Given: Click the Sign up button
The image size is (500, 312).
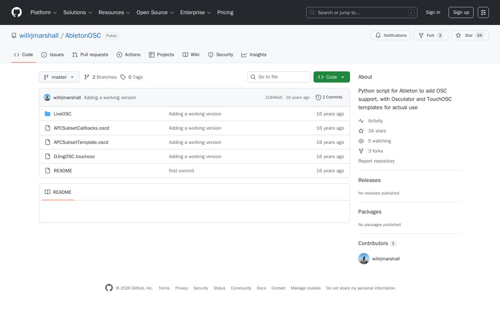Looking at the screenshot, I should [x=461, y=12].
